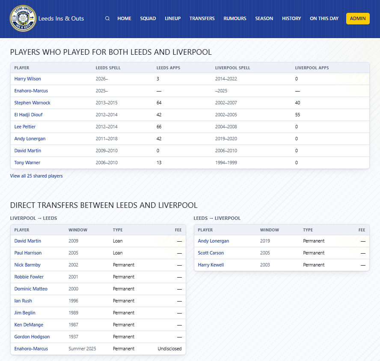Open ON THIS DAY
380x361 pixels.
(324, 18)
